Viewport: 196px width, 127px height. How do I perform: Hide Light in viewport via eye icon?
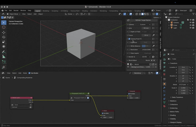[x=190, y=28]
